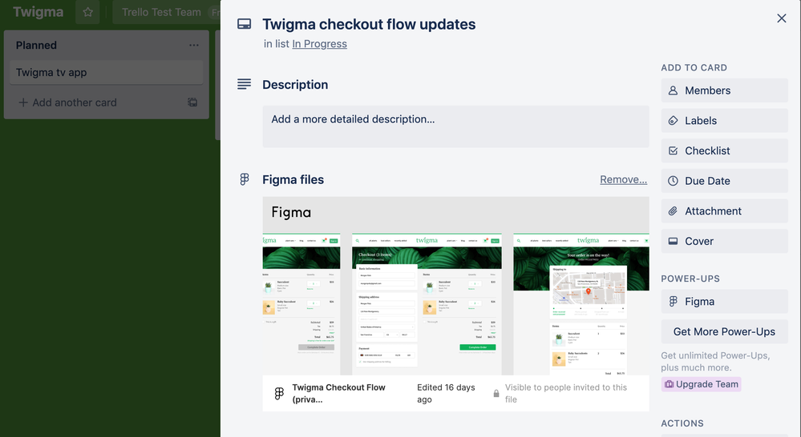
Task: Add Labels to the card
Action: tap(724, 120)
